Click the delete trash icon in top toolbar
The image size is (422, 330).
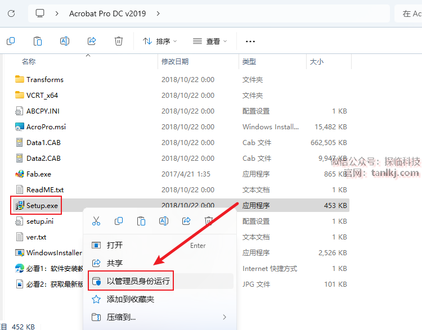119,41
